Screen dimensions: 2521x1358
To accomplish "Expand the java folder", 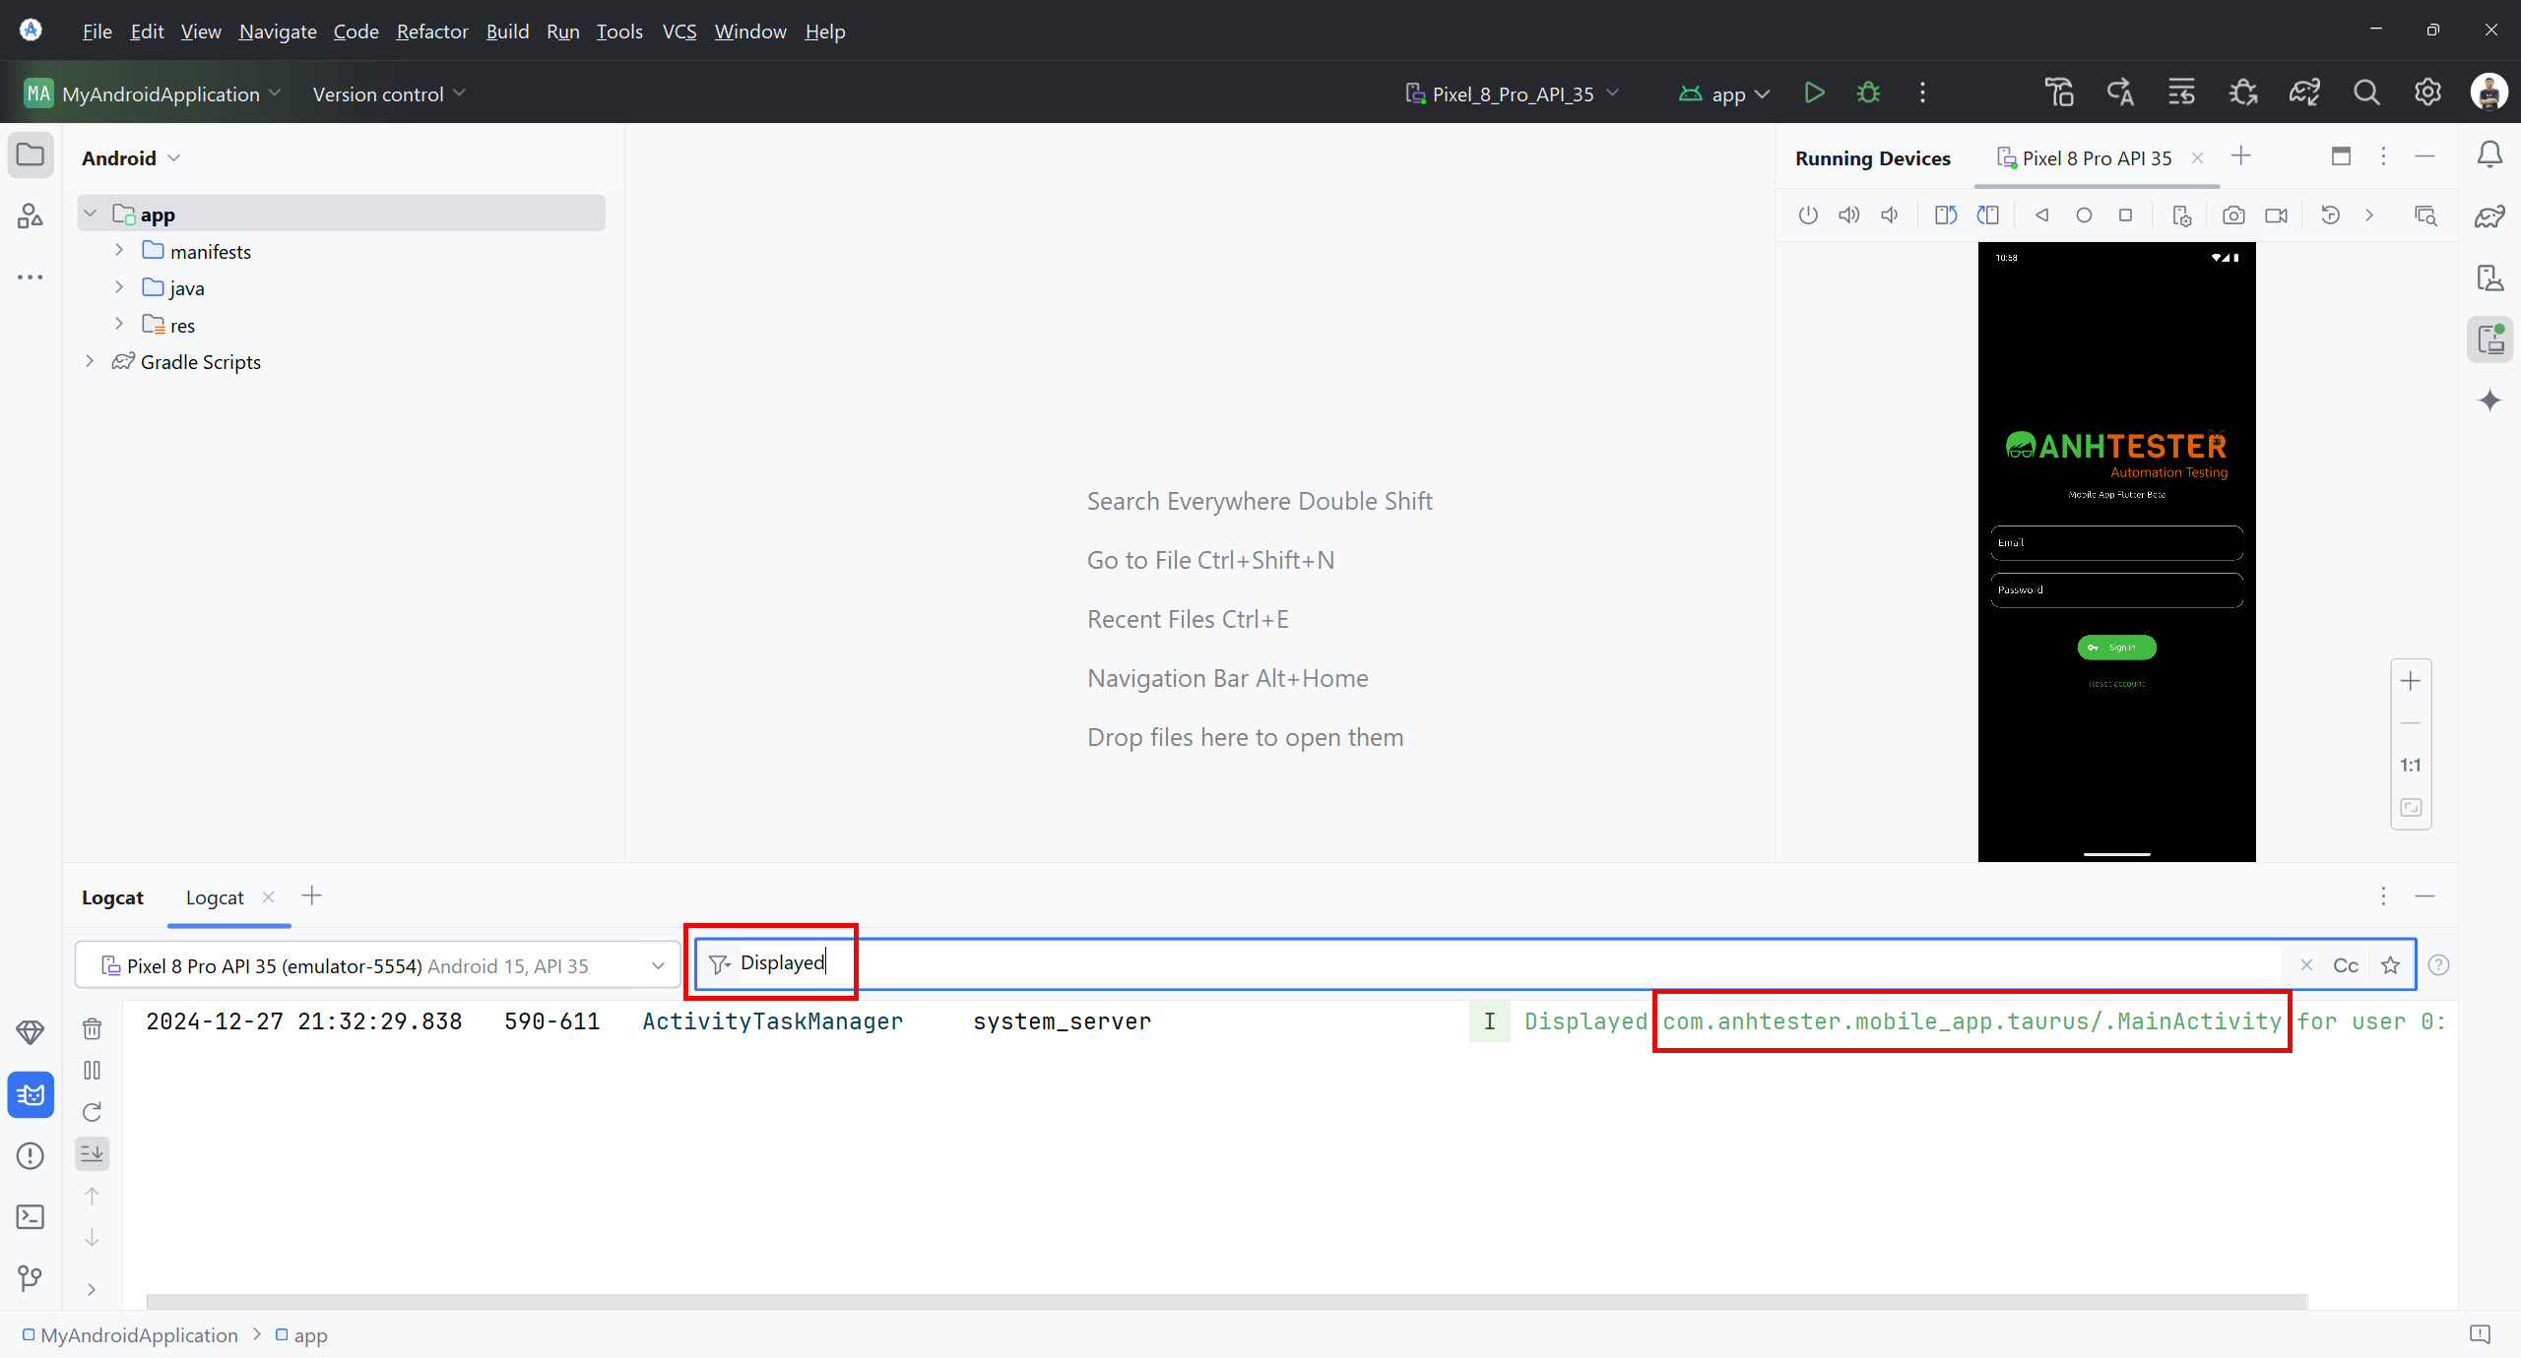I will [119, 287].
